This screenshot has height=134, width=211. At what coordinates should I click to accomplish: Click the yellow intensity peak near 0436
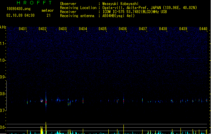pos(123,129)
